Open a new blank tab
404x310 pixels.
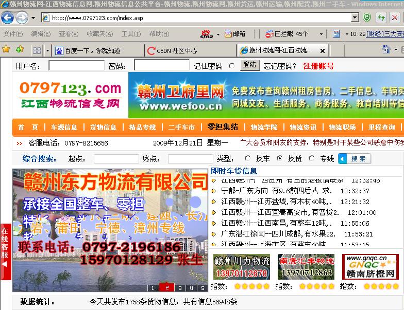coord(337,50)
